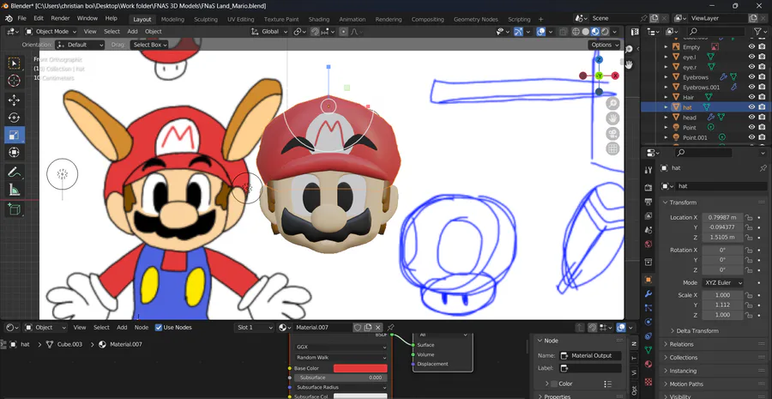Select the Add Cube tool

(15, 210)
